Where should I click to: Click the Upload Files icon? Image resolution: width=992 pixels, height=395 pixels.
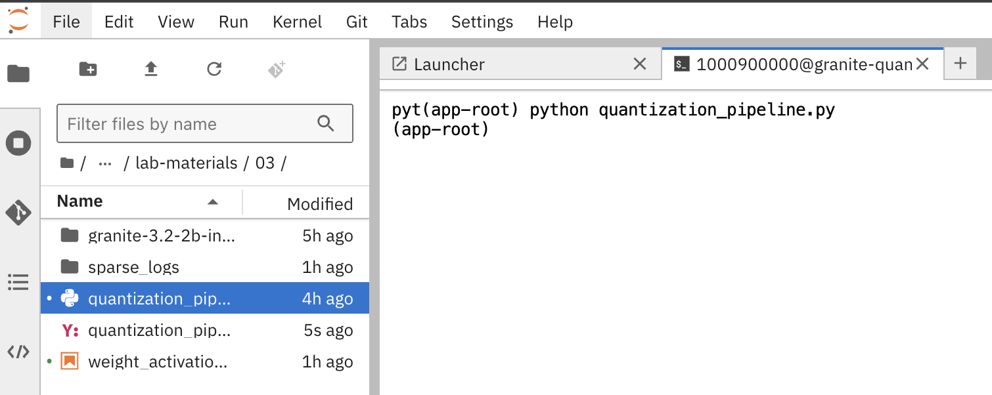click(x=151, y=69)
